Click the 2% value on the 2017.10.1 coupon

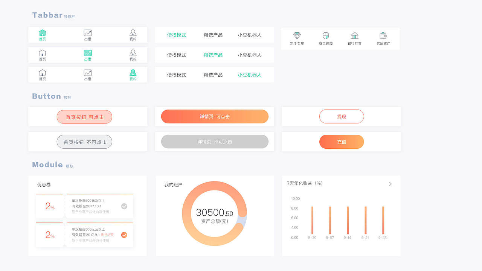(x=50, y=206)
